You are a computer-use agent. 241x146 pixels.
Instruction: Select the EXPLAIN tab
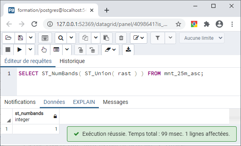click(84, 102)
